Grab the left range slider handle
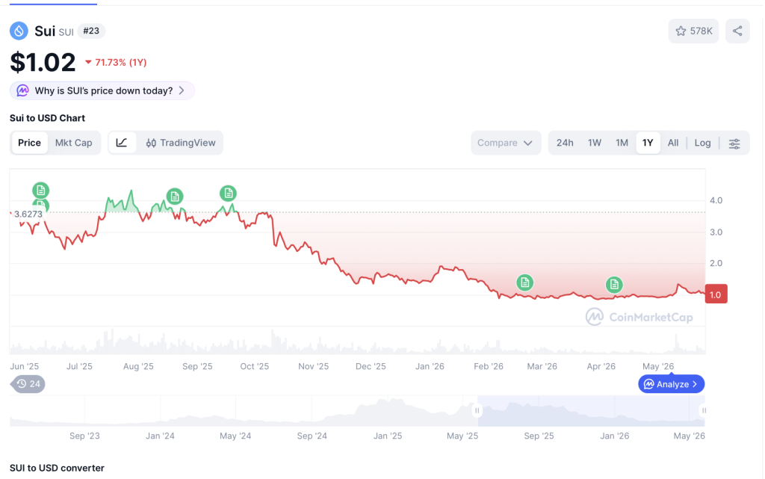765x479 pixels. pyautogui.click(x=477, y=411)
